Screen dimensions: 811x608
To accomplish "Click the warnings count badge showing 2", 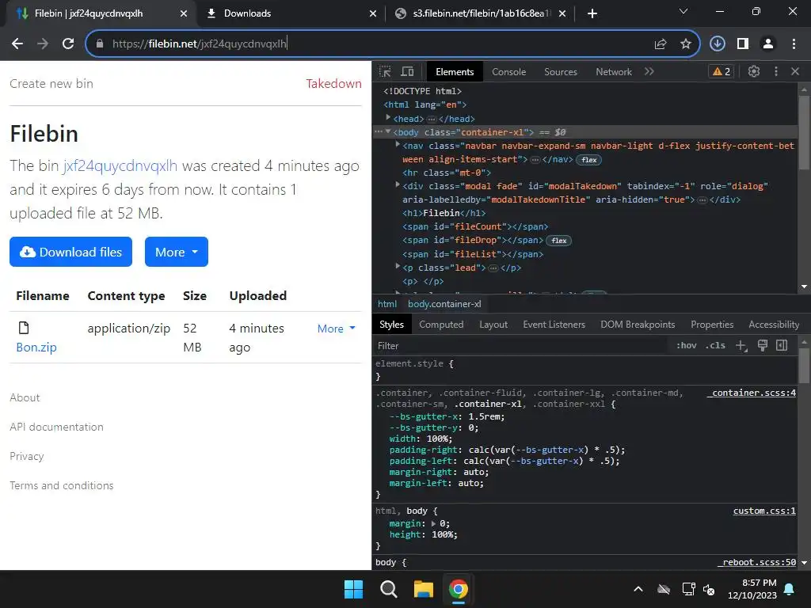I will (722, 71).
